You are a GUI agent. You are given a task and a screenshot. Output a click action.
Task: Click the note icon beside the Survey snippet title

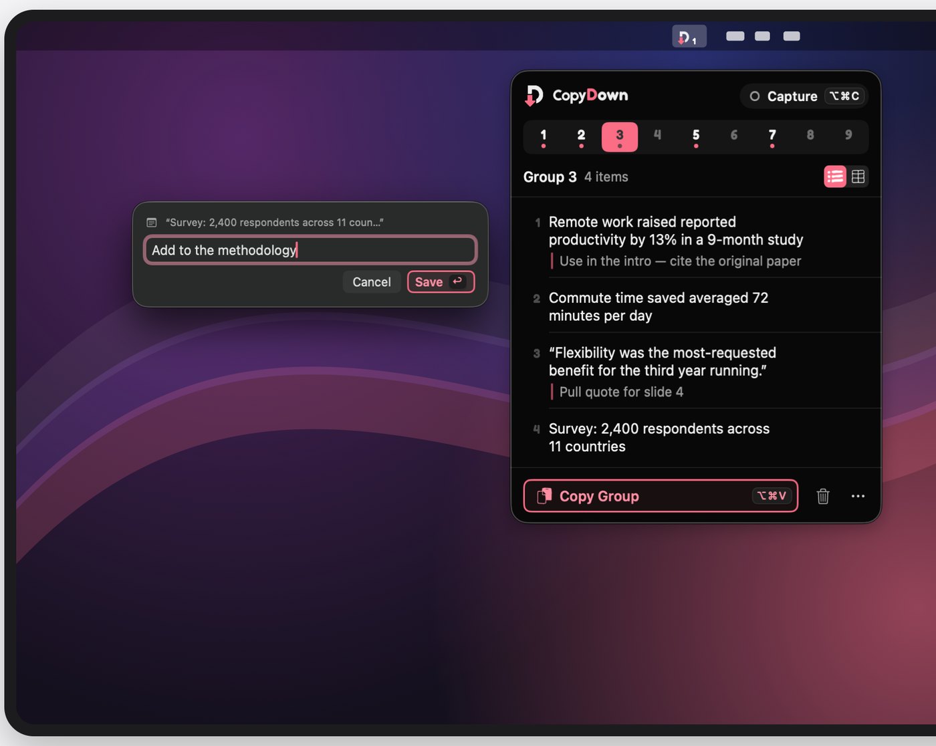pyautogui.click(x=152, y=223)
